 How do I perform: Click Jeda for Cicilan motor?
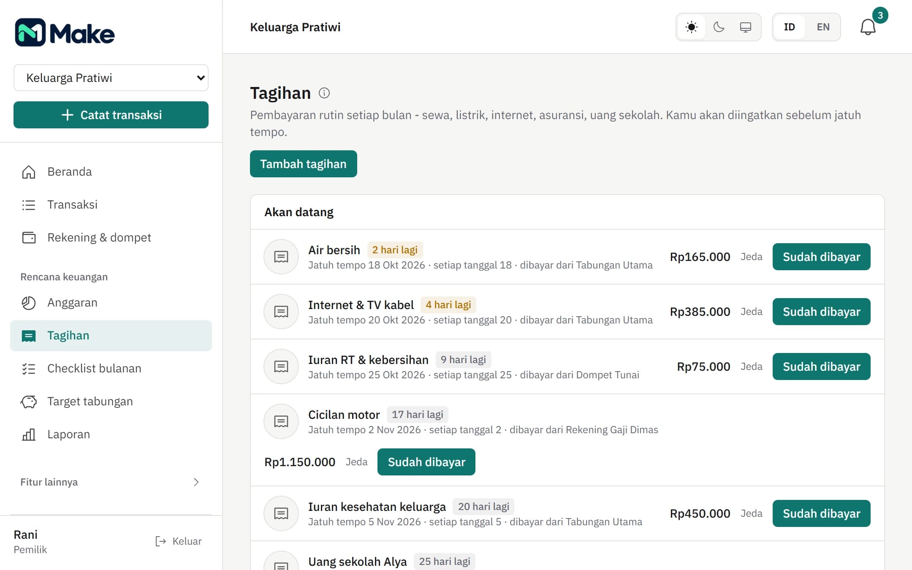tap(356, 462)
